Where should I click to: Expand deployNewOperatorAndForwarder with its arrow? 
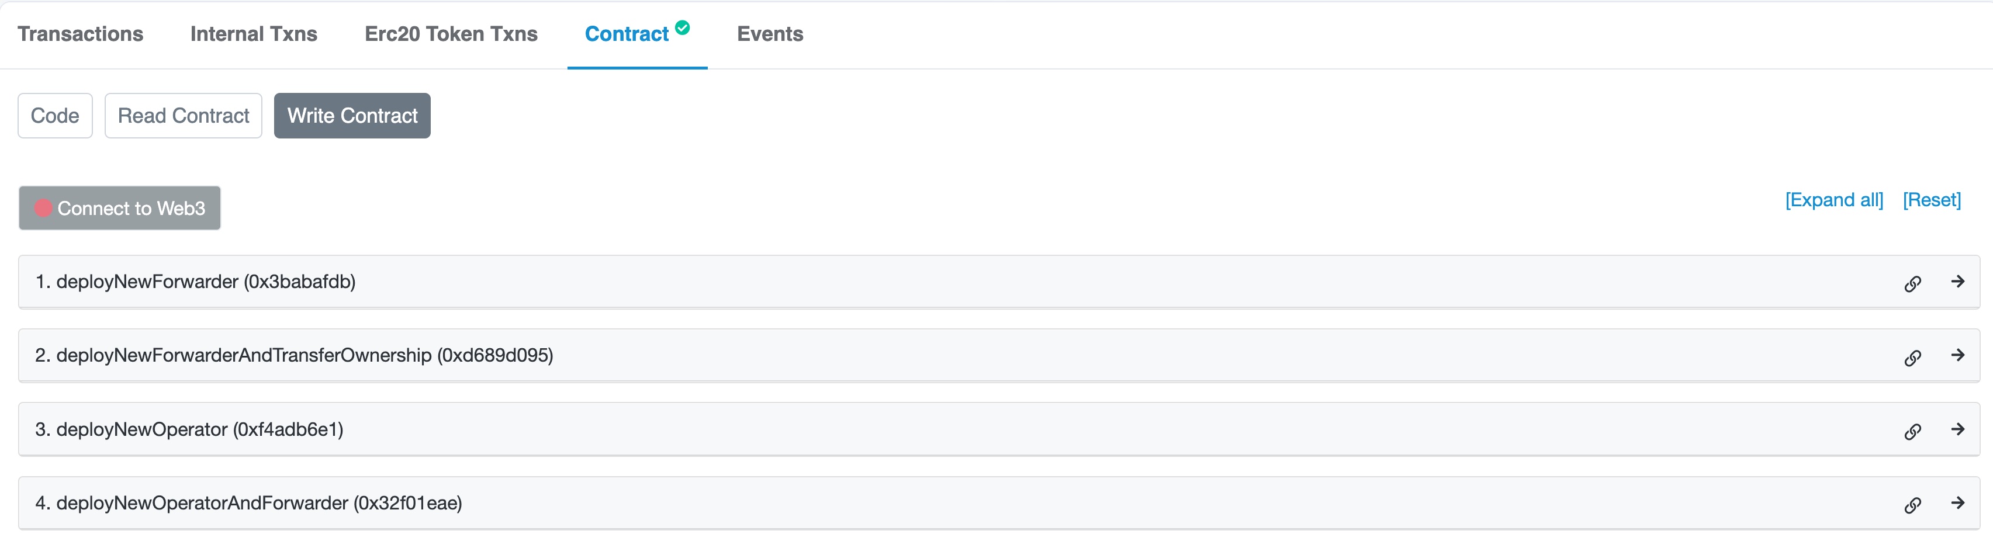pos(1957,502)
